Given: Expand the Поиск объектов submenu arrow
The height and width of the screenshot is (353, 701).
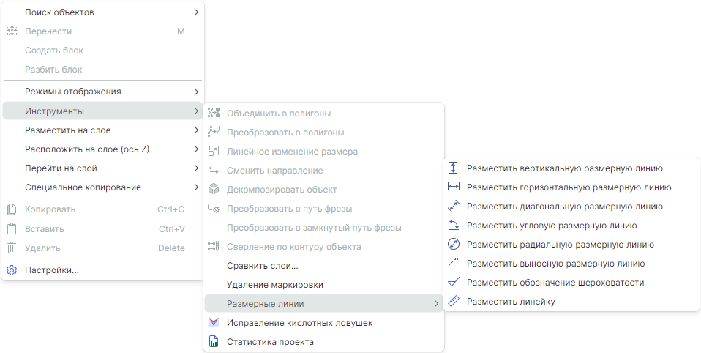Looking at the screenshot, I should [x=197, y=12].
